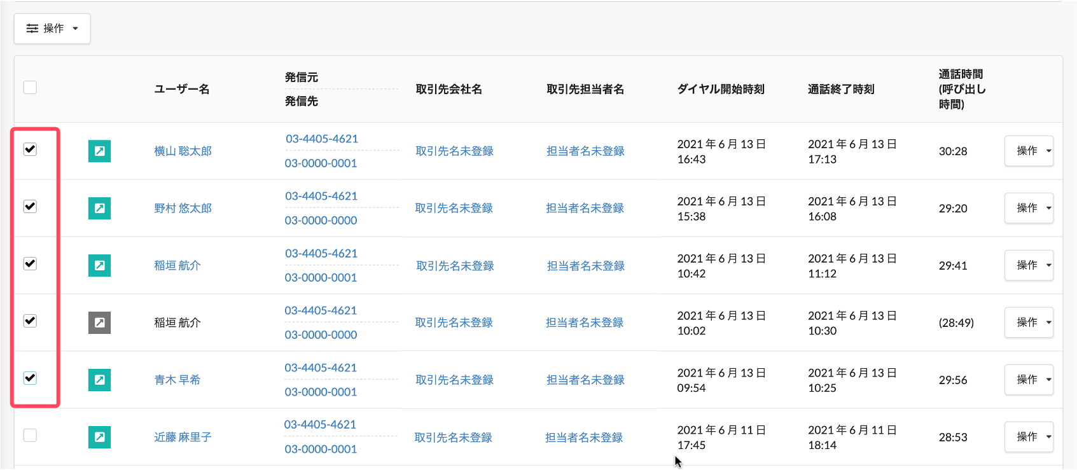The width and height of the screenshot is (1077, 470).
Task: Uncheck the checkbox for 青木 早希's row
Action: (30, 378)
